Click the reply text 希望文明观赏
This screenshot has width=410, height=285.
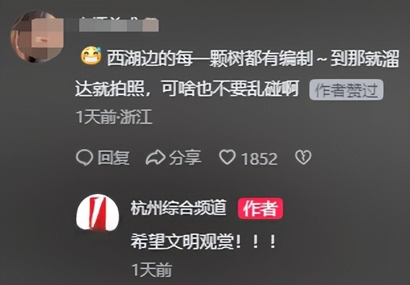(183, 241)
